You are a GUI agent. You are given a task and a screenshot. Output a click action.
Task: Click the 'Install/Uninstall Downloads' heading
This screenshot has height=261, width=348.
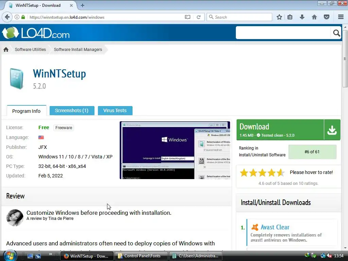[276, 203]
